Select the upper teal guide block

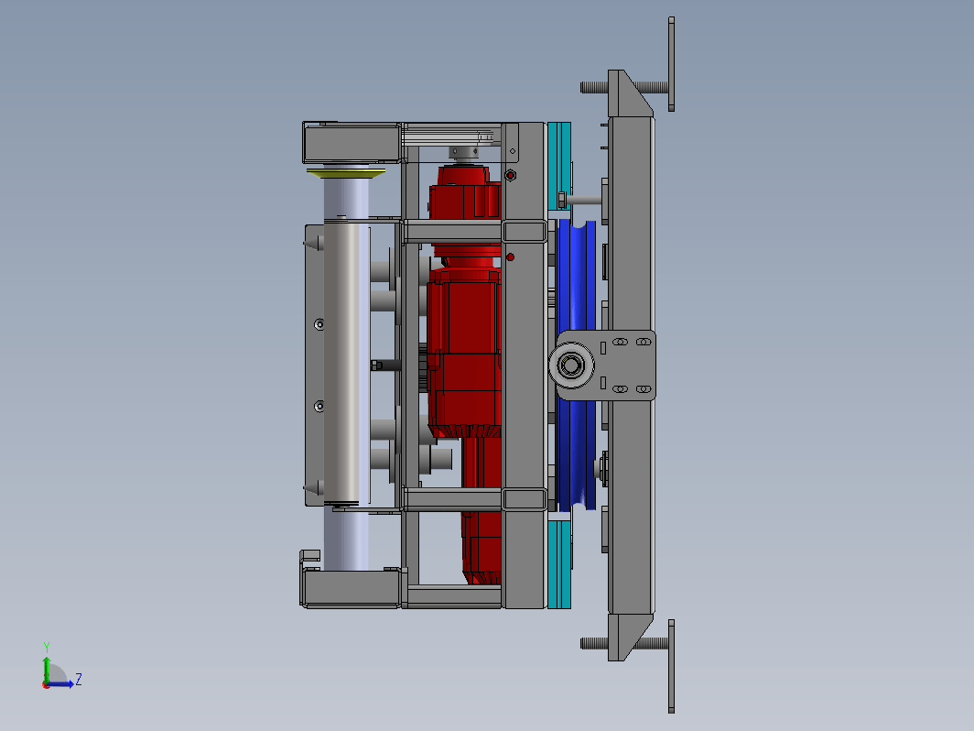tap(559, 166)
